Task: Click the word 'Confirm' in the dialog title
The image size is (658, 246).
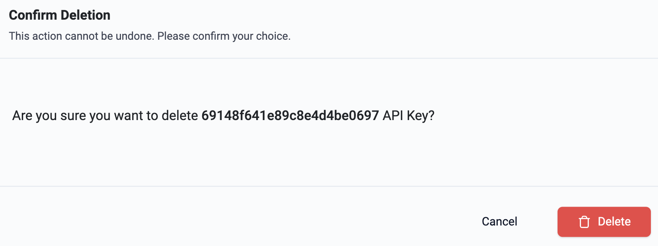Action: click(x=33, y=15)
